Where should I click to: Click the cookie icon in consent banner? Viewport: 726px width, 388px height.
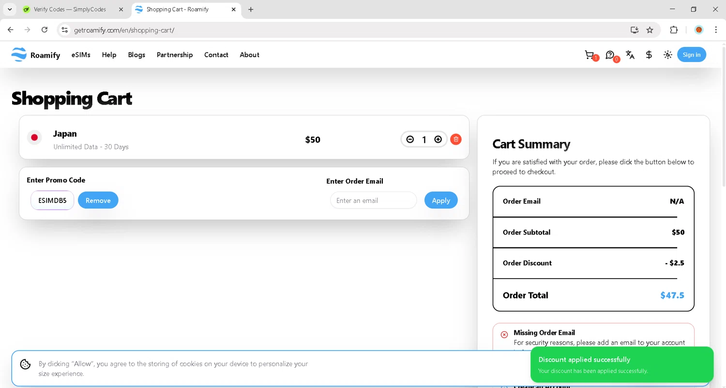click(x=26, y=364)
